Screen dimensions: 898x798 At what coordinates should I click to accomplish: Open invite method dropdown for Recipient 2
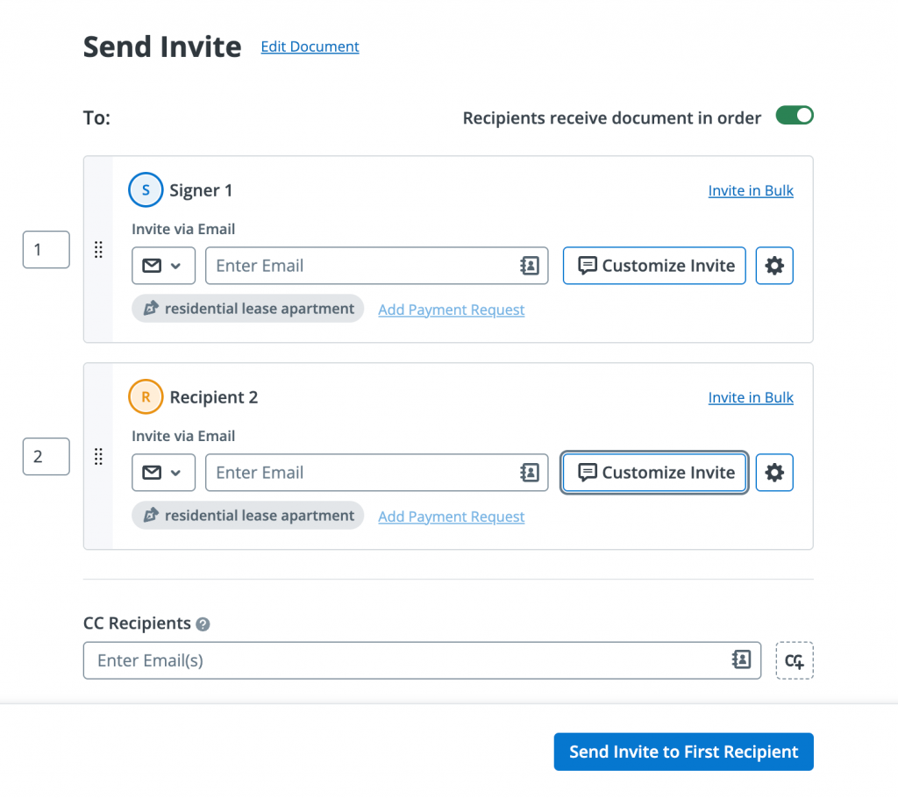coord(164,473)
